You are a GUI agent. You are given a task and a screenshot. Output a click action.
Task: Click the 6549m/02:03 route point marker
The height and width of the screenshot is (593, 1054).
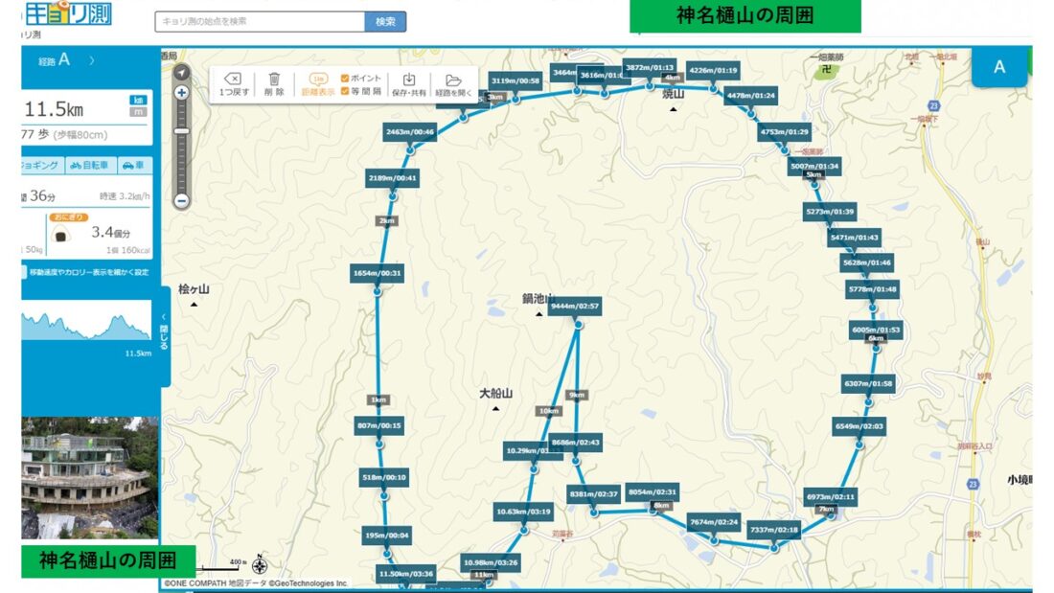tap(859, 427)
